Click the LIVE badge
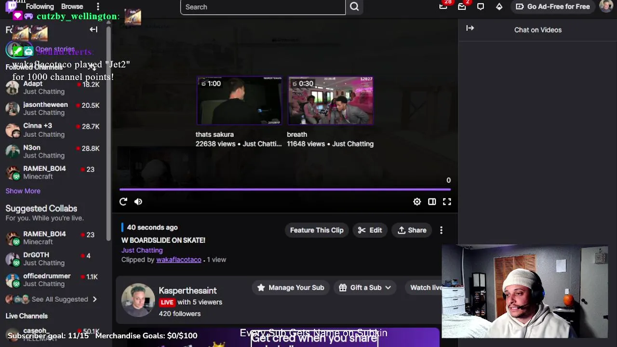Screen dimensions: 617x347 [167, 302]
